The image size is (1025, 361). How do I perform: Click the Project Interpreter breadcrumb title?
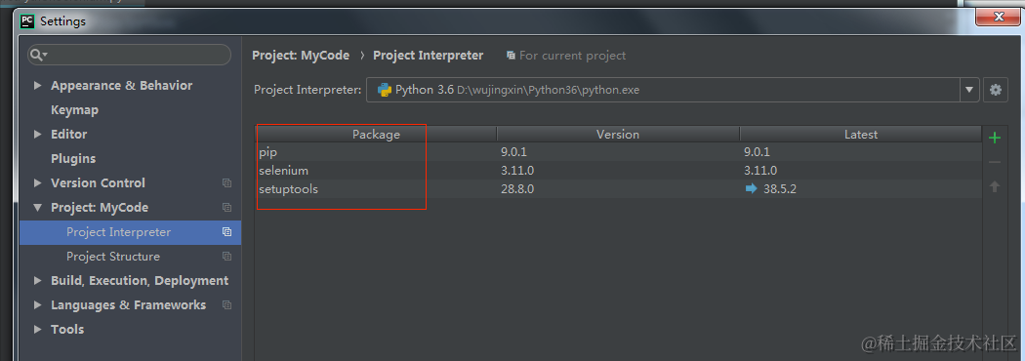click(x=429, y=56)
